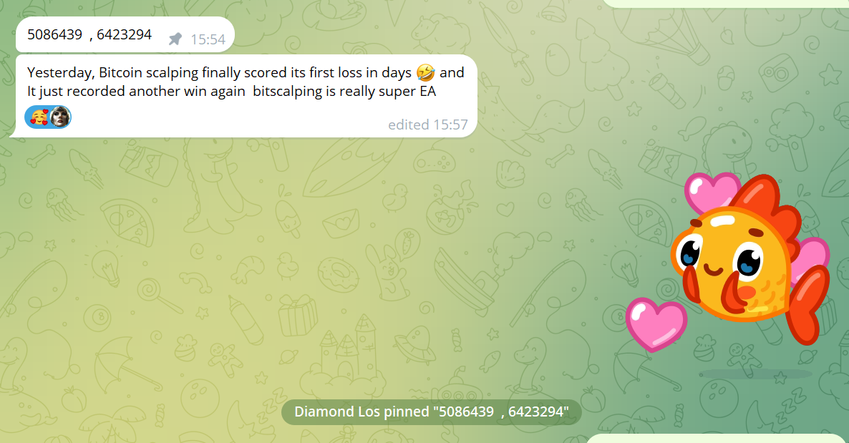The image size is (849, 443).
Task: Click the pin icon on the 15:54 message
Action: click(175, 39)
